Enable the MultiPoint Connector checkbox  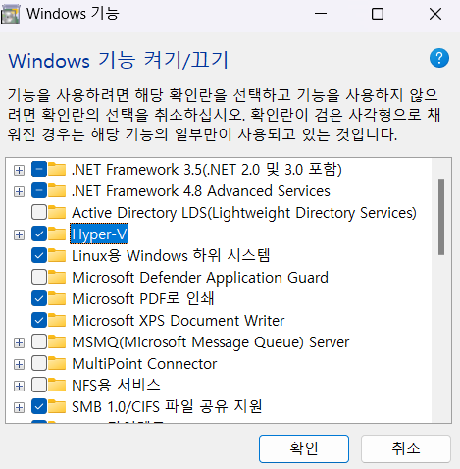(39, 364)
